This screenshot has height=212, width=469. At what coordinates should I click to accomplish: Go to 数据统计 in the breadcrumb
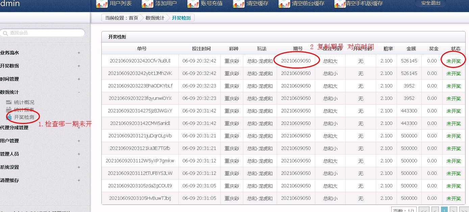155,18
